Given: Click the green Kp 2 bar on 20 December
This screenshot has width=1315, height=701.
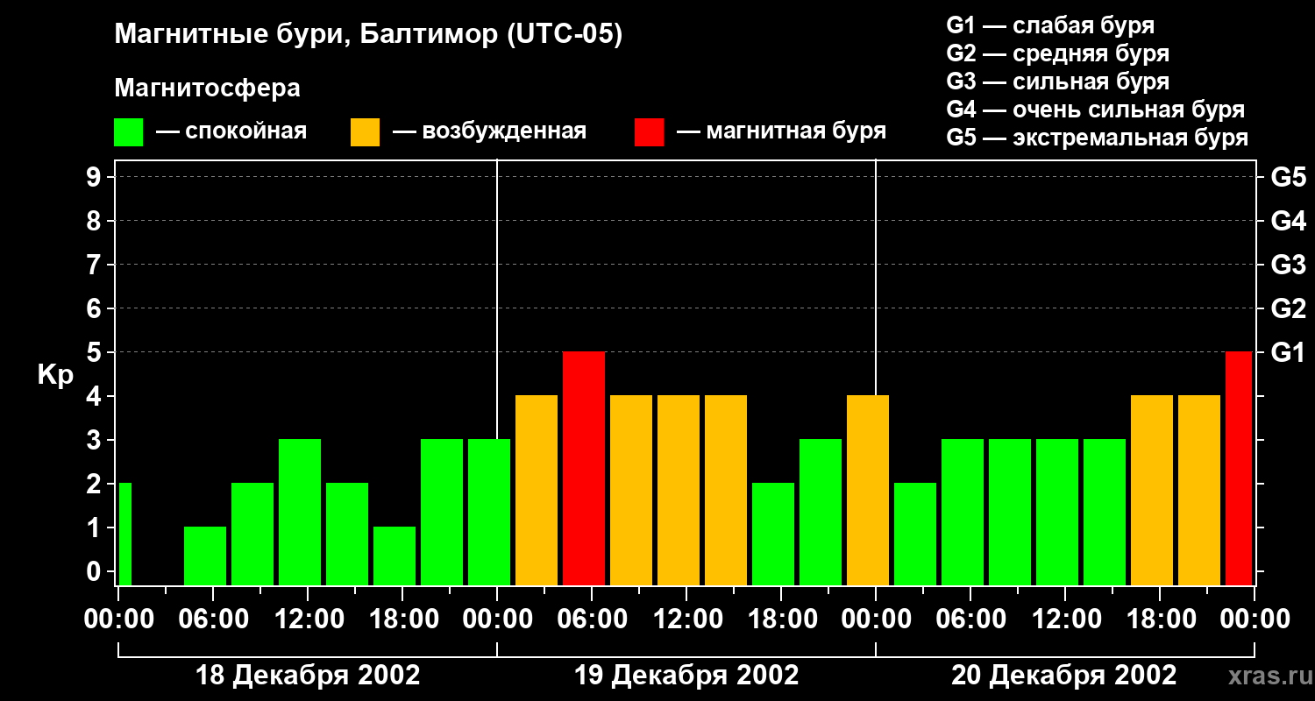Looking at the screenshot, I should click(915, 534).
